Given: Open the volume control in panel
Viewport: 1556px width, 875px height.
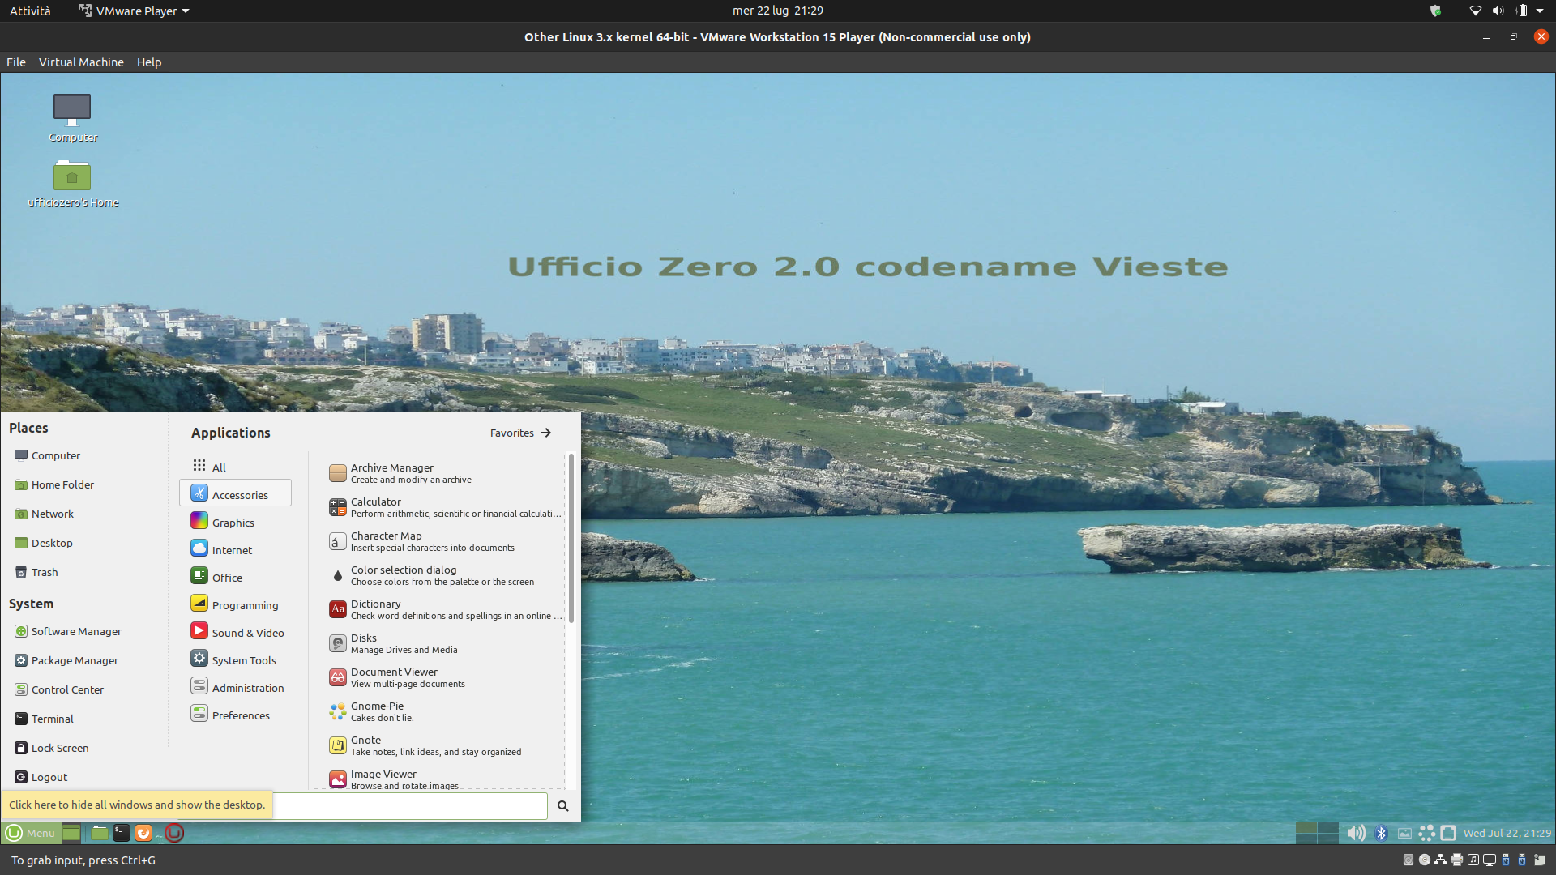Looking at the screenshot, I should pos(1355,833).
